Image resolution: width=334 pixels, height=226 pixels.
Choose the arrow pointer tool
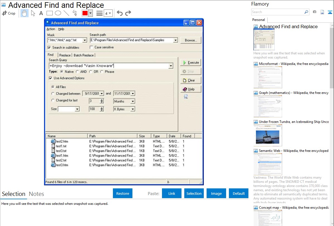(x=33, y=13)
